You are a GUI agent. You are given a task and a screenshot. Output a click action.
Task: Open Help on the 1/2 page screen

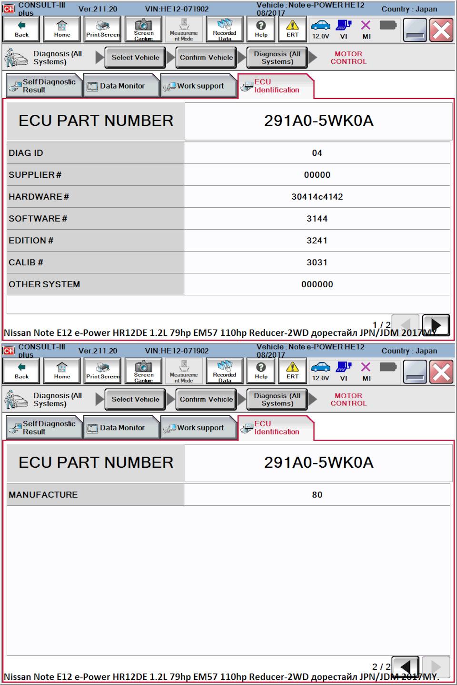[x=261, y=29]
